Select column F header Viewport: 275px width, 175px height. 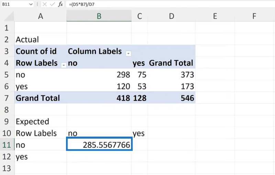click(254, 16)
